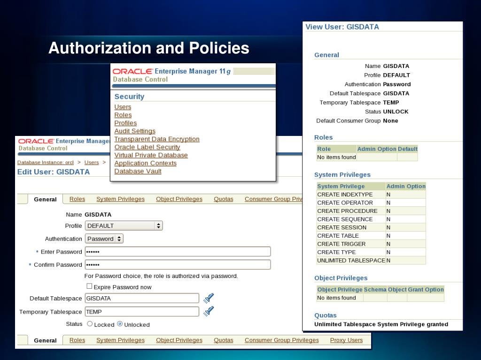Select the bottom General tab
This screenshot has height=360, width=481.
click(x=45, y=340)
